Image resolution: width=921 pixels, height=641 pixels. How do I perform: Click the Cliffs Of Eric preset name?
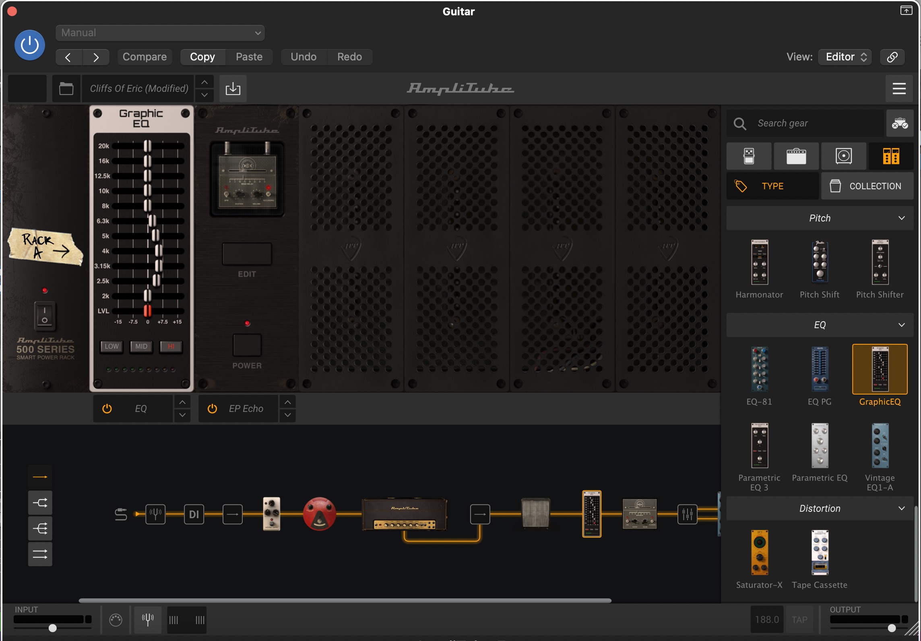click(x=139, y=88)
